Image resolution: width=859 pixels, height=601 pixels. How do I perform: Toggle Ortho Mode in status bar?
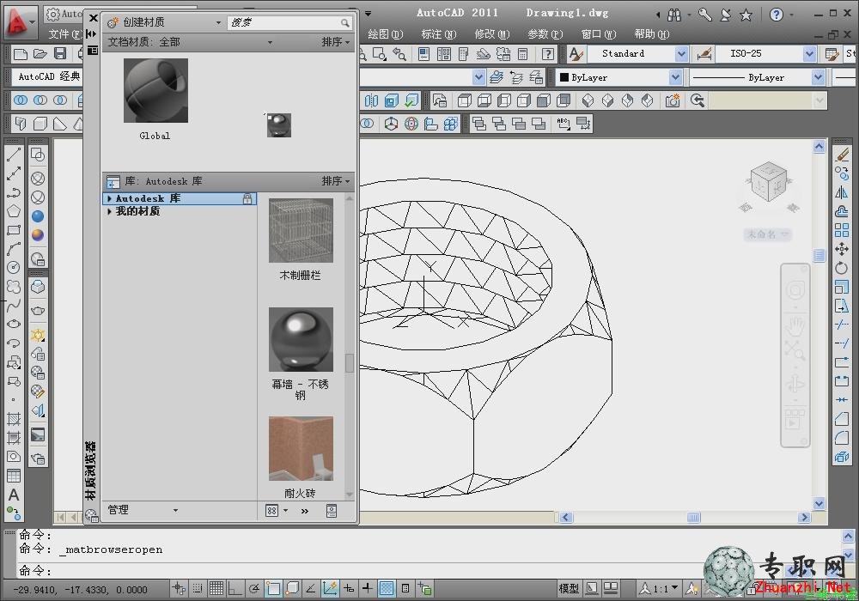pos(235,588)
